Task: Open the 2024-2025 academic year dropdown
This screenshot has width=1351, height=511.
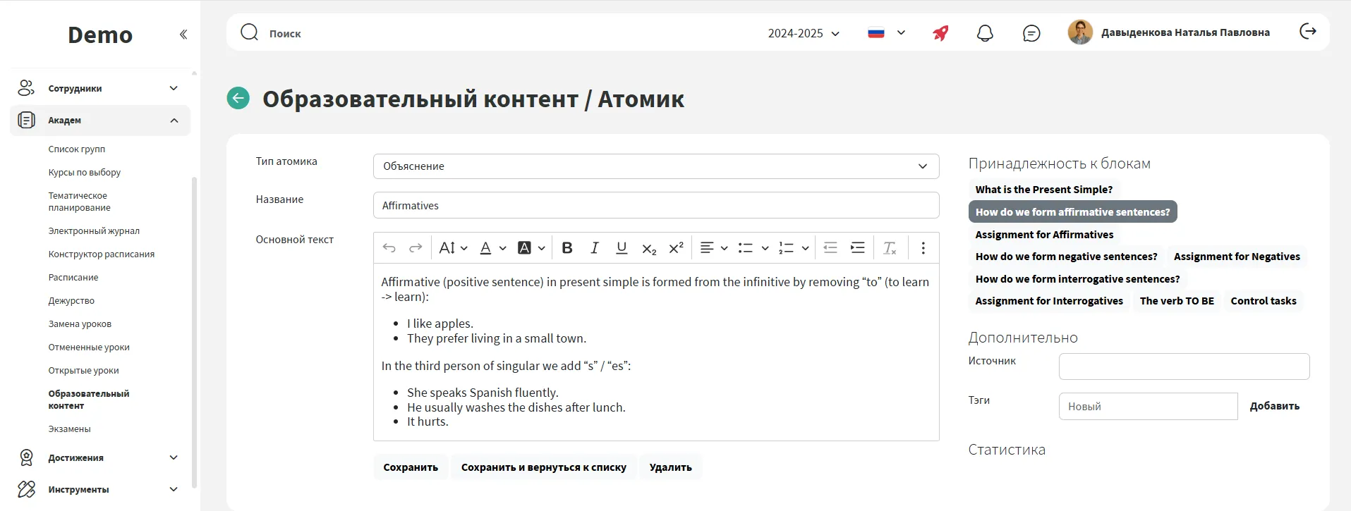Action: pos(804,33)
